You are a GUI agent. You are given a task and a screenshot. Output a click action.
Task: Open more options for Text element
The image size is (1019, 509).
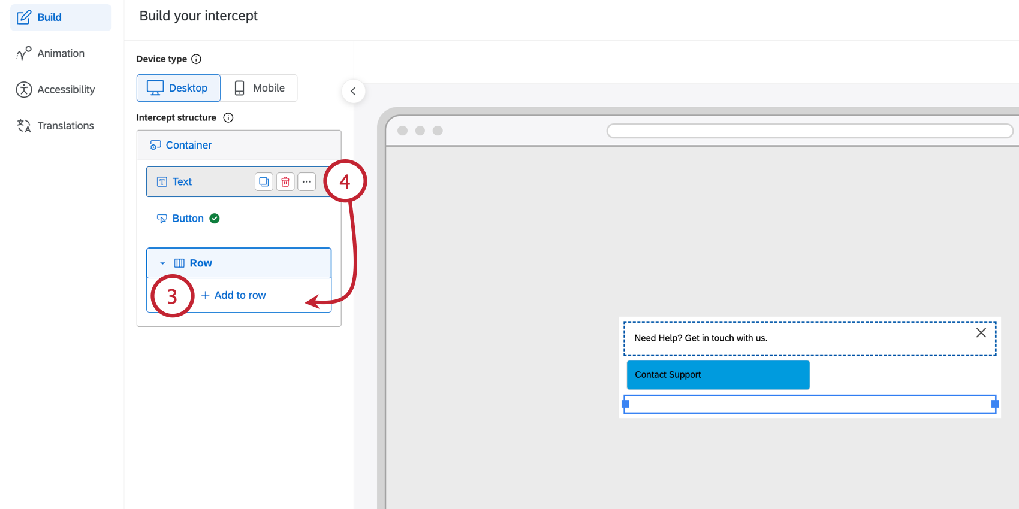pyautogui.click(x=307, y=181)
